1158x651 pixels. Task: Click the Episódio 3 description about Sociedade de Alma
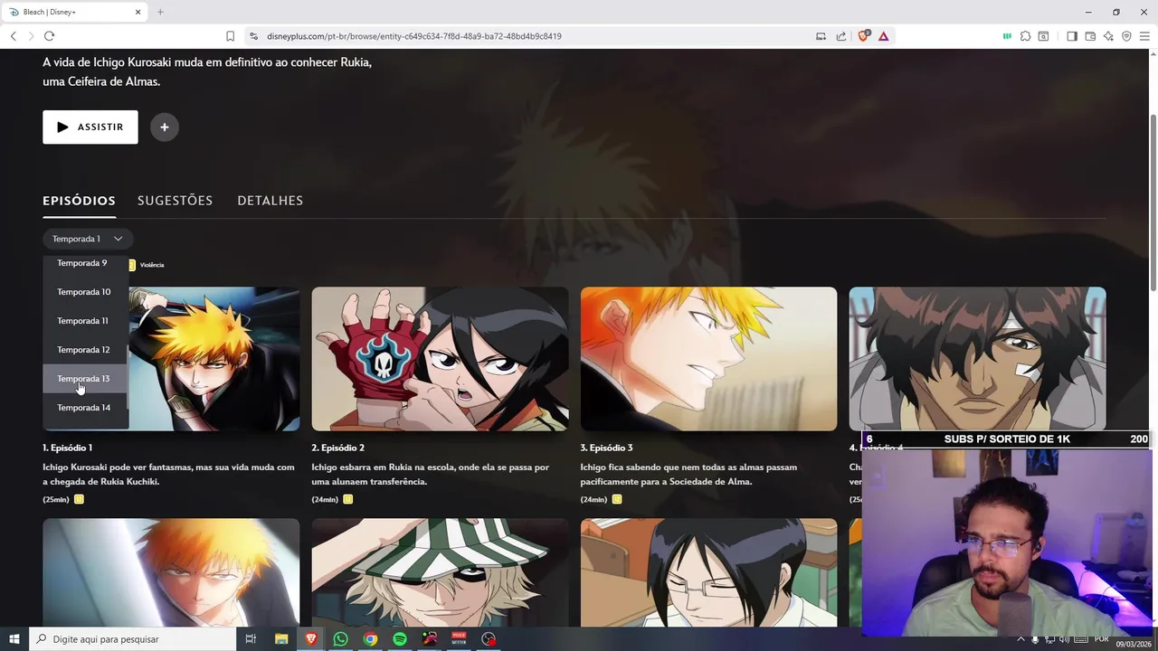coord(688,475)
